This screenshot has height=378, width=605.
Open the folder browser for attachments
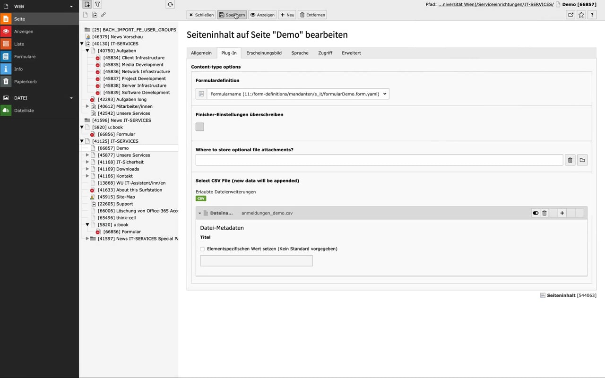[x=582, y=160]
